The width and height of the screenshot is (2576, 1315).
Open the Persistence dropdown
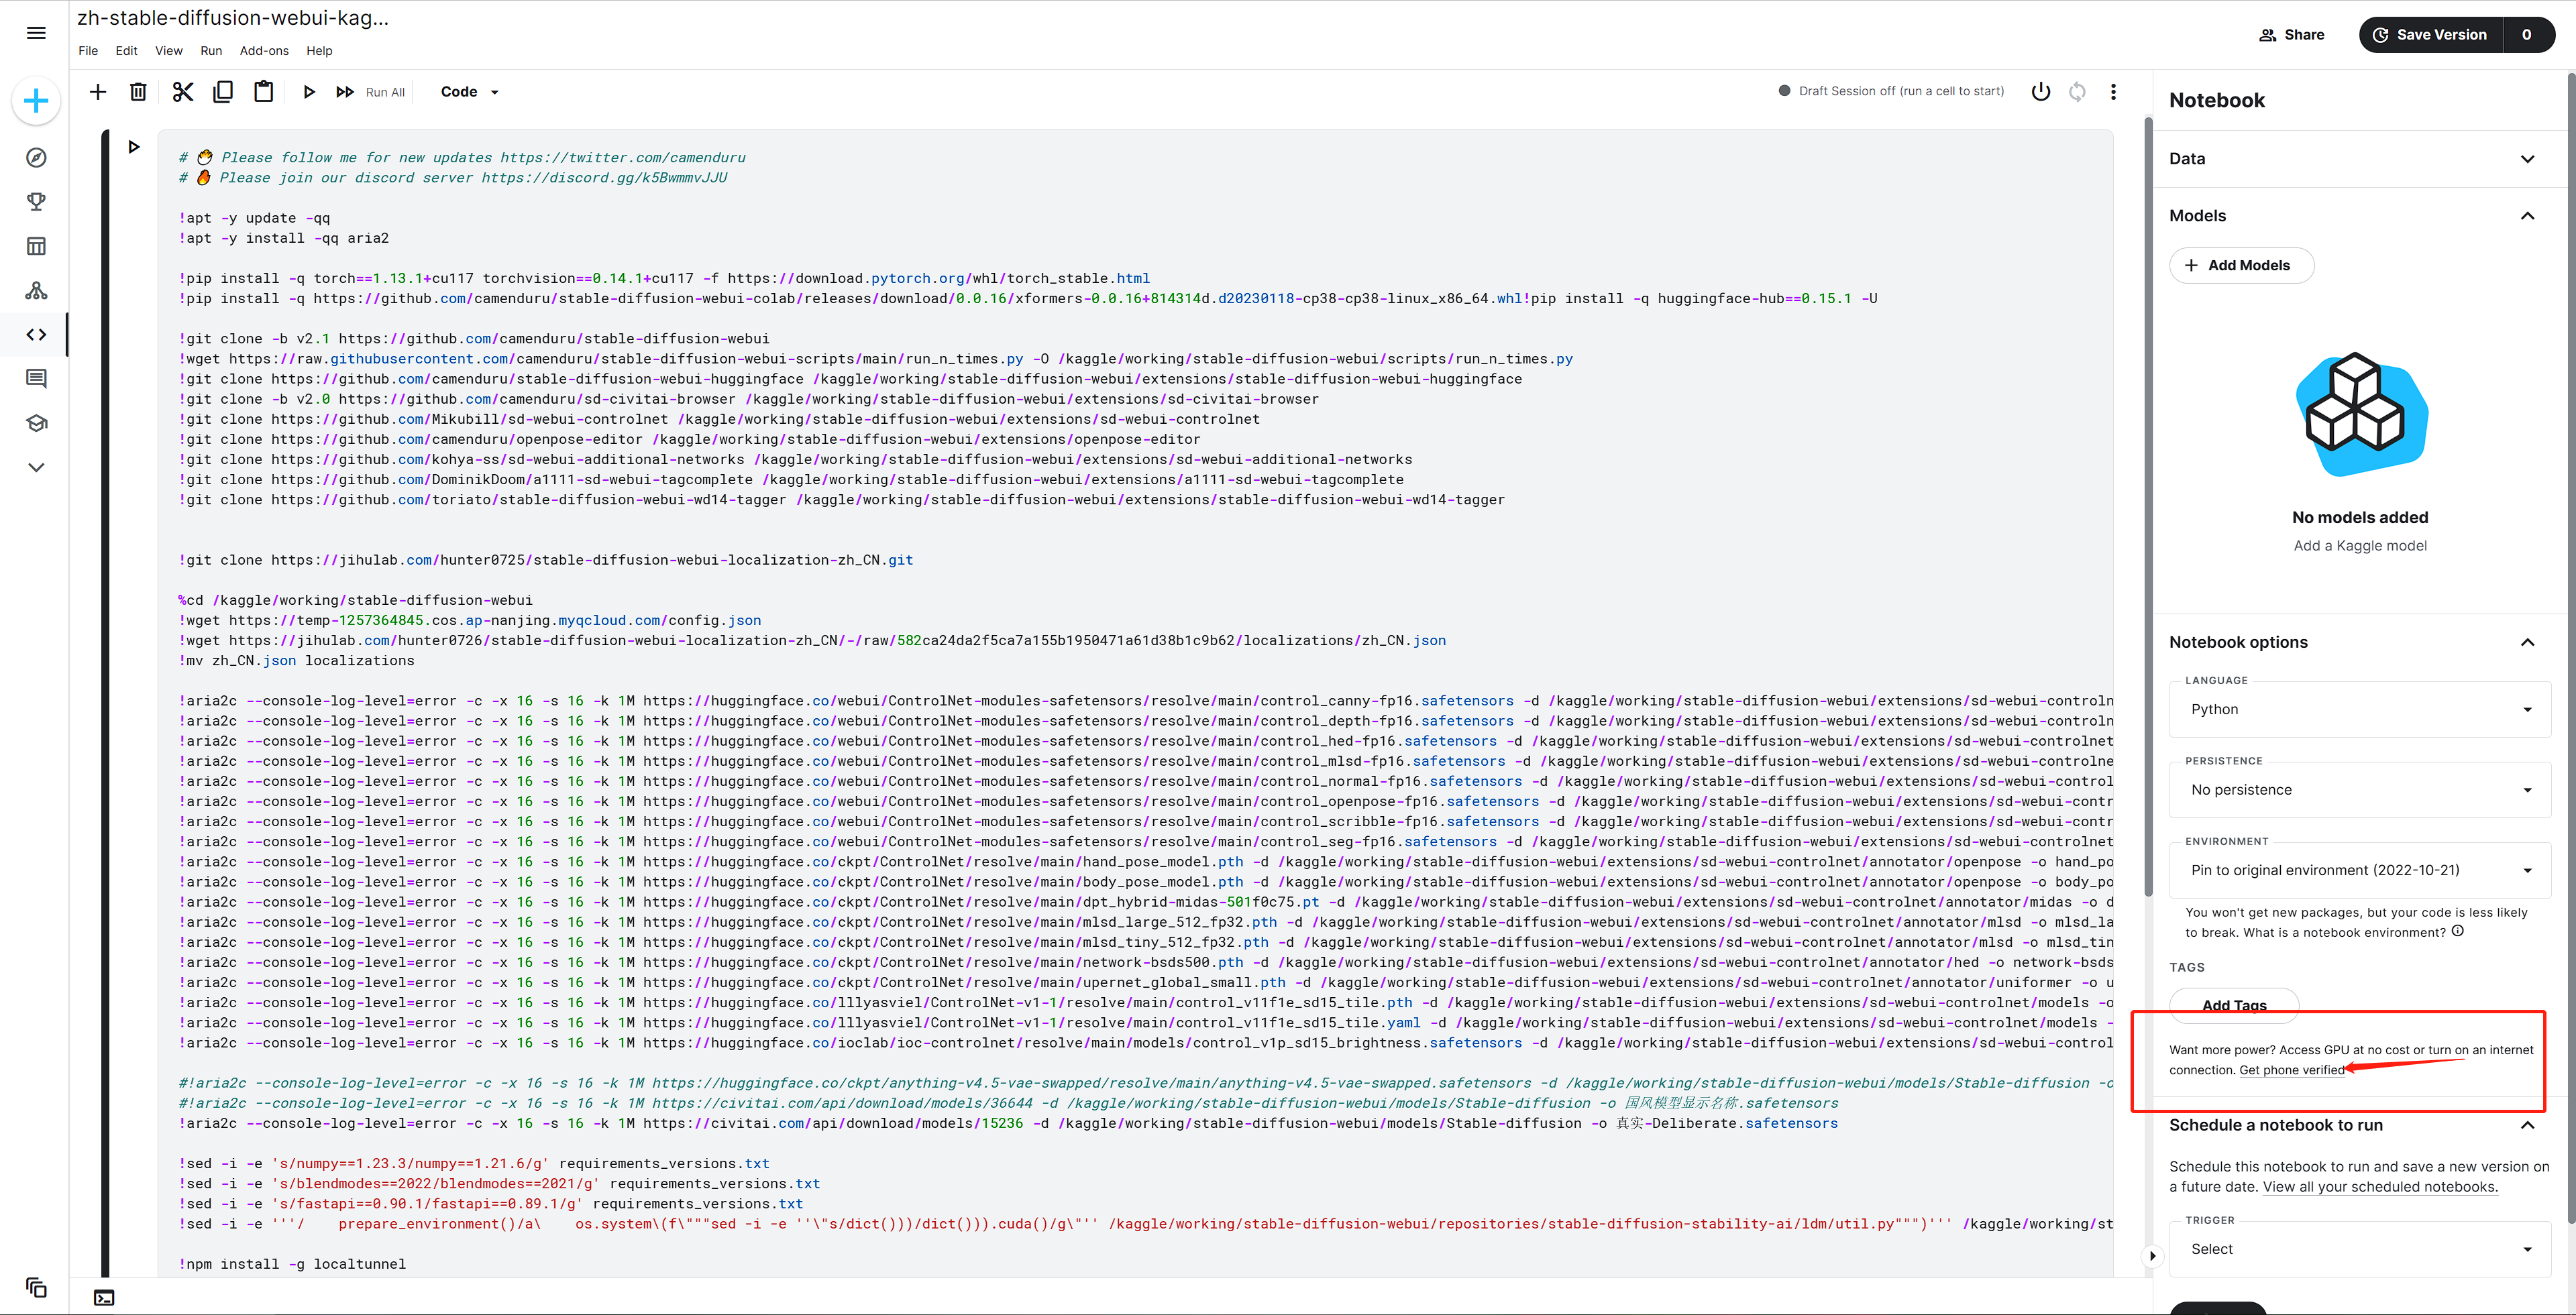click(x=2359, y=789)
